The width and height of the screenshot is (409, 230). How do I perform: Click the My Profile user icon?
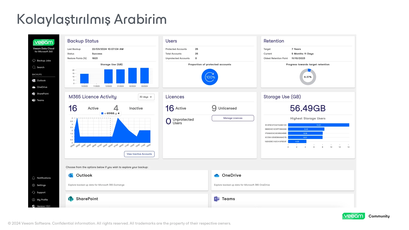click(33, 200)
